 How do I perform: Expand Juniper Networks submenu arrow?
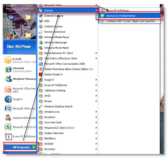[x=96, y=133]
